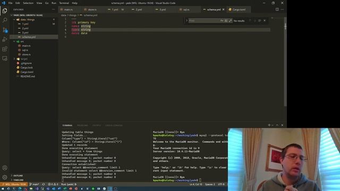Open sql.rs in the file tree
Viewport: 340px width, 191px height.
coord(25,50)
